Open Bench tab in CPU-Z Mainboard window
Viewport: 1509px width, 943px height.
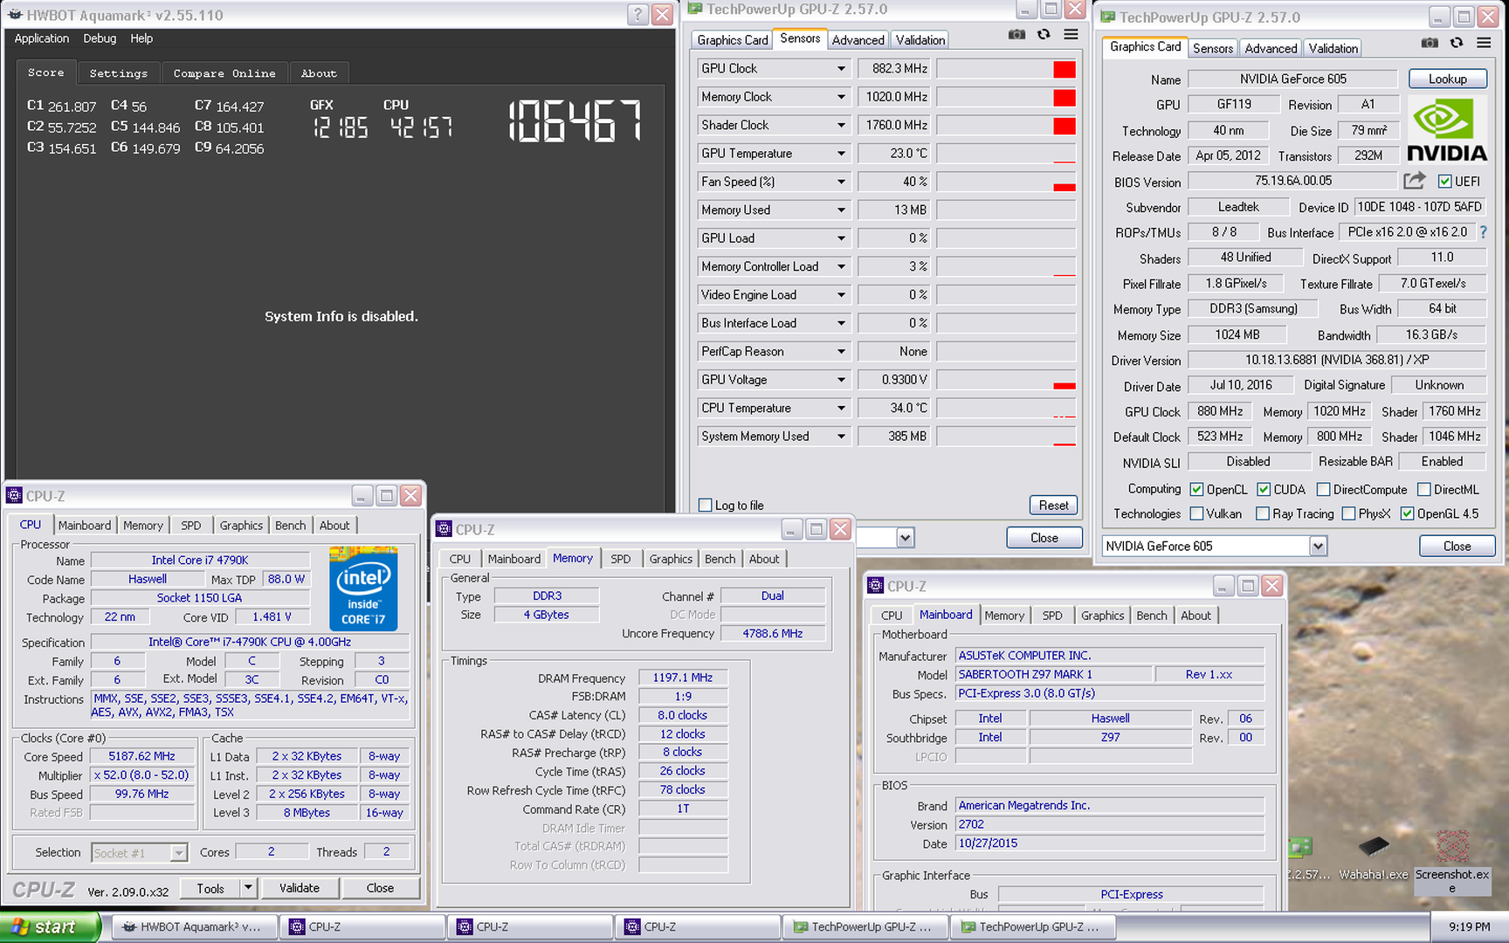(1152, 616)
